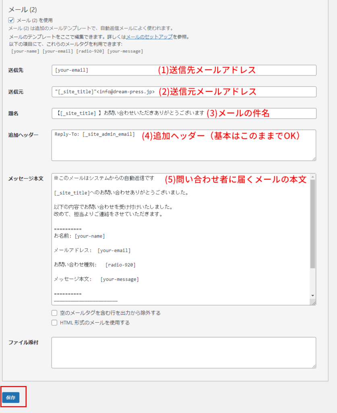Image resolution: width=337 pixels, height=413 pixels.
Task: Open the メールのセットアップ link
Action: click(x=149, y=37)
